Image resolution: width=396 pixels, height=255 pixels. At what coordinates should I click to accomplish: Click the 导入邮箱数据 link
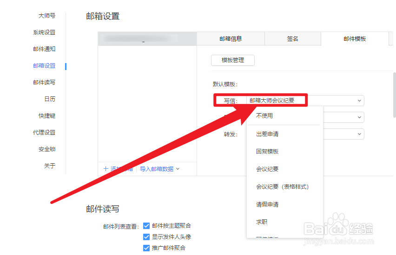tap(157, 169)
